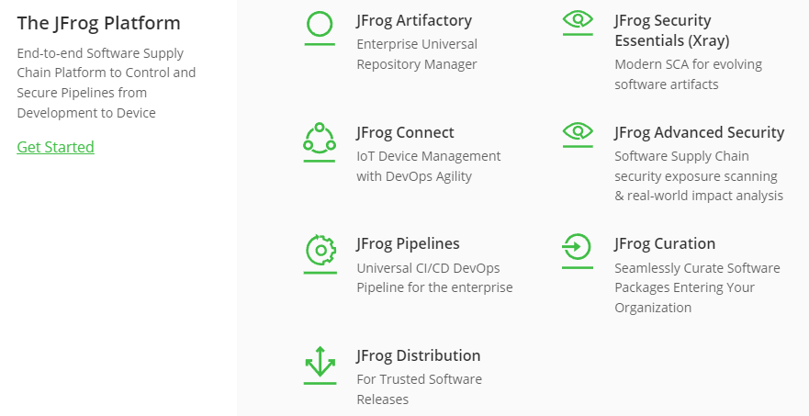
Task: Click Universal CI/CD DevOps Pipeline description
Action: (x=434, y=277)
